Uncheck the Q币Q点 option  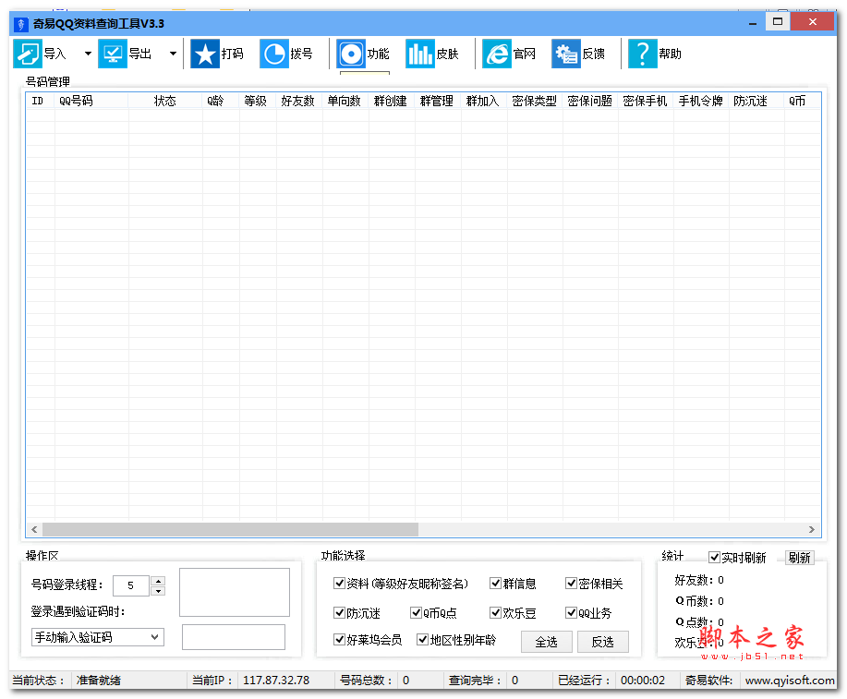[416, 612]
